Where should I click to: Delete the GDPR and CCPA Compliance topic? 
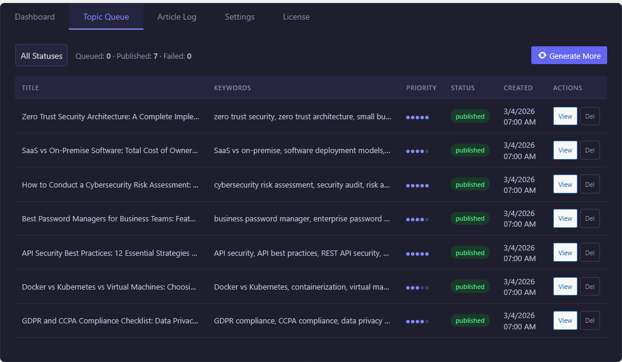pos(589,320)
